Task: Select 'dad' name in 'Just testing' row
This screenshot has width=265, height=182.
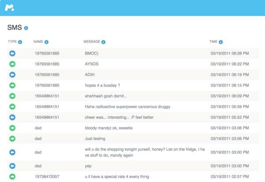Action: pyautogui.click(x=38, y=138)
